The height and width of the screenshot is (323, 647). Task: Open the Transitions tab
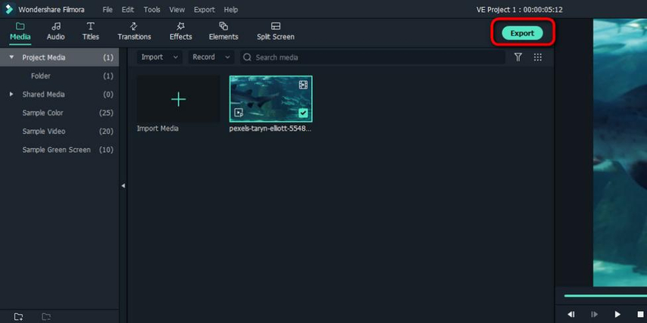tap(134, 32)
